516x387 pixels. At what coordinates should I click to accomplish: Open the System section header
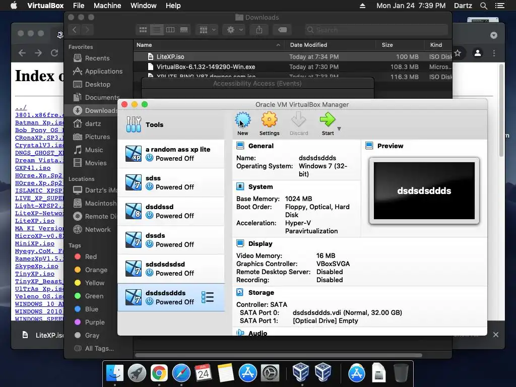[x=261, y=186]
